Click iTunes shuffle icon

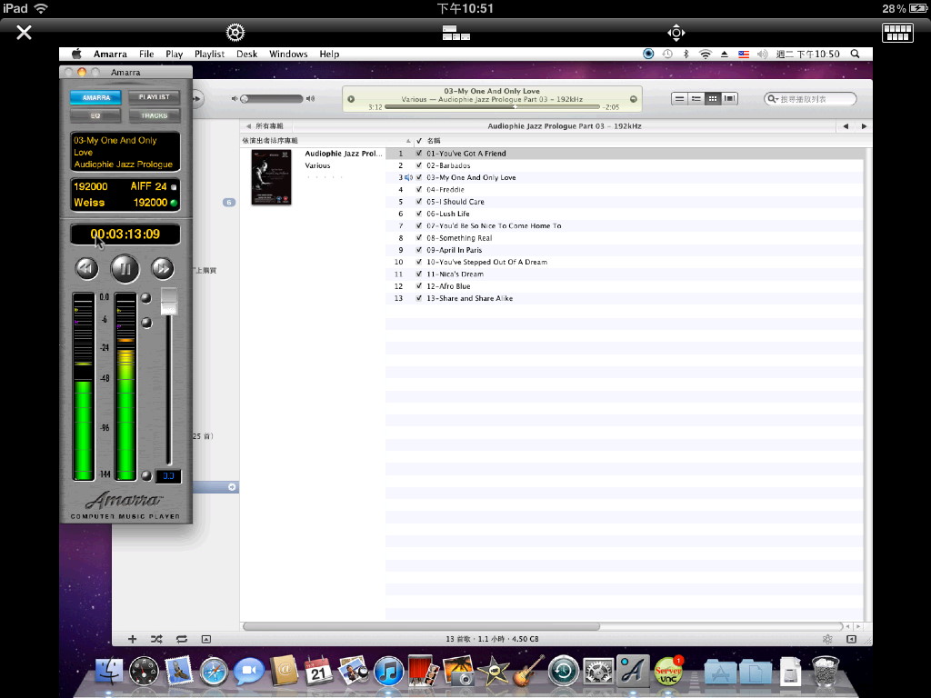(x=156, y=639)
